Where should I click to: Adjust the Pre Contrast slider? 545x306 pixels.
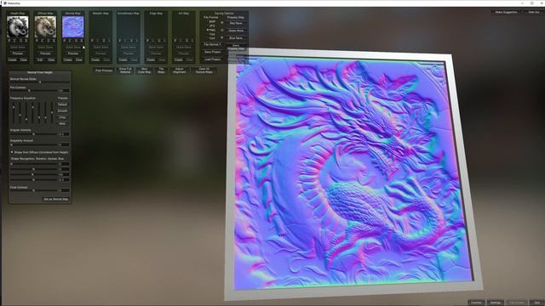coord(34,90)
